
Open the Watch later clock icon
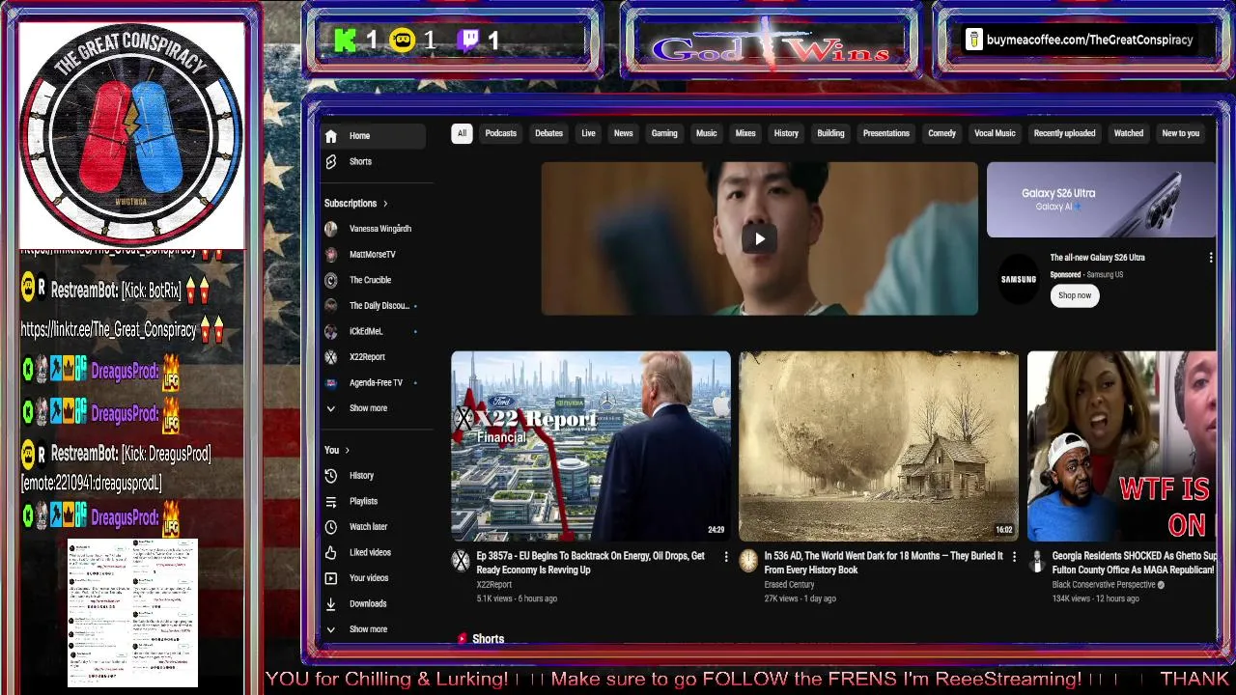(x=331, y=527)
